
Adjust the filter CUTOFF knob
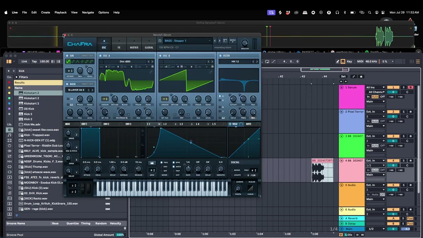click(233, 99)
